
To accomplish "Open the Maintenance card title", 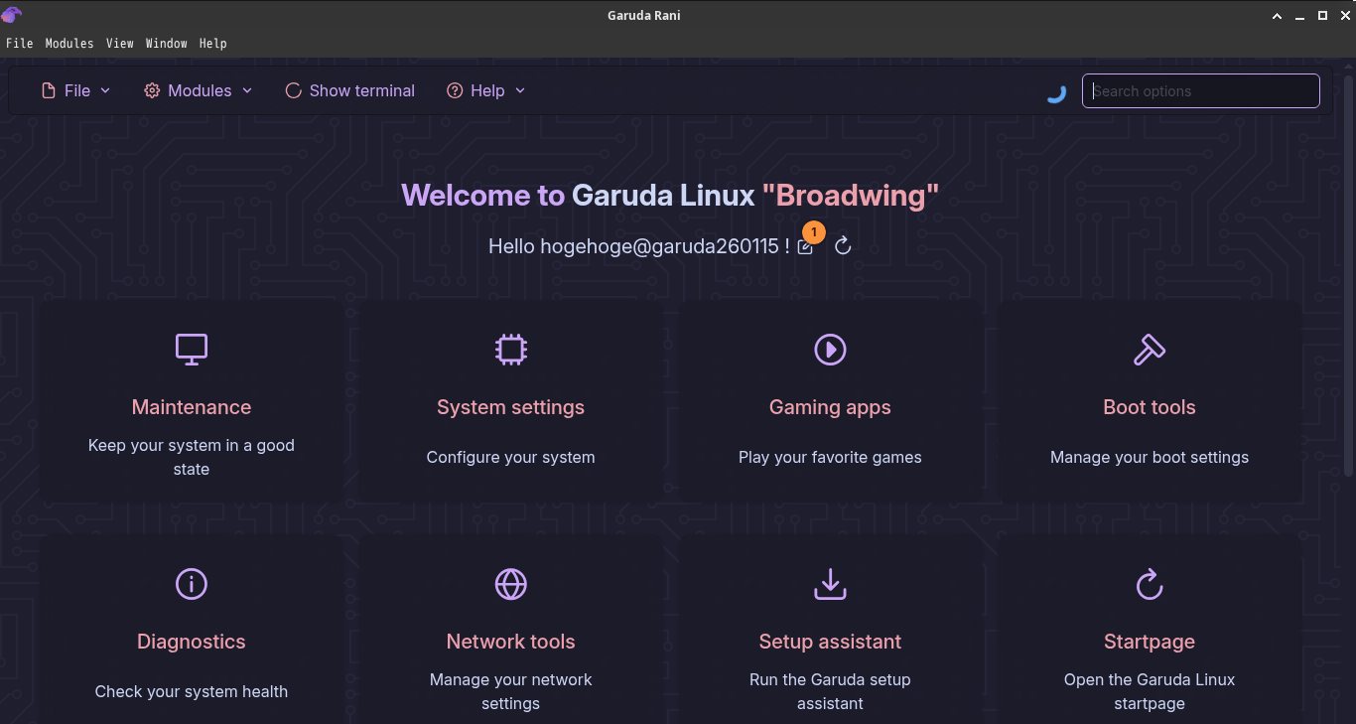I will tap(192, 407).
